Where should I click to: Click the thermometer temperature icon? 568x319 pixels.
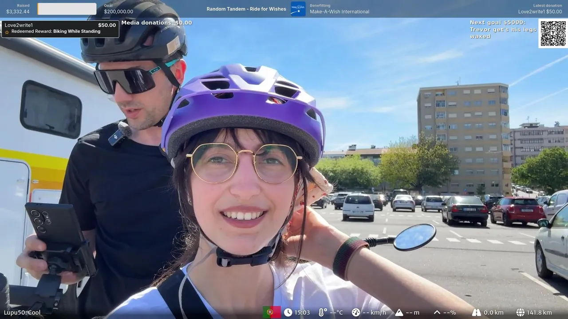[322, 312]
